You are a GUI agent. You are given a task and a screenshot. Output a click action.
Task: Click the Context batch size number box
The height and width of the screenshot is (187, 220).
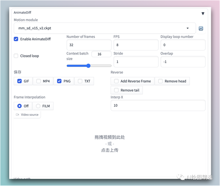(x=101, y=54)
